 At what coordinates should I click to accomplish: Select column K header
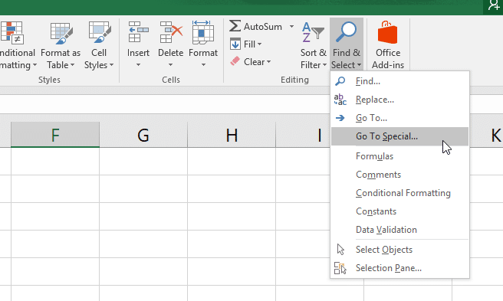(486, 135)
